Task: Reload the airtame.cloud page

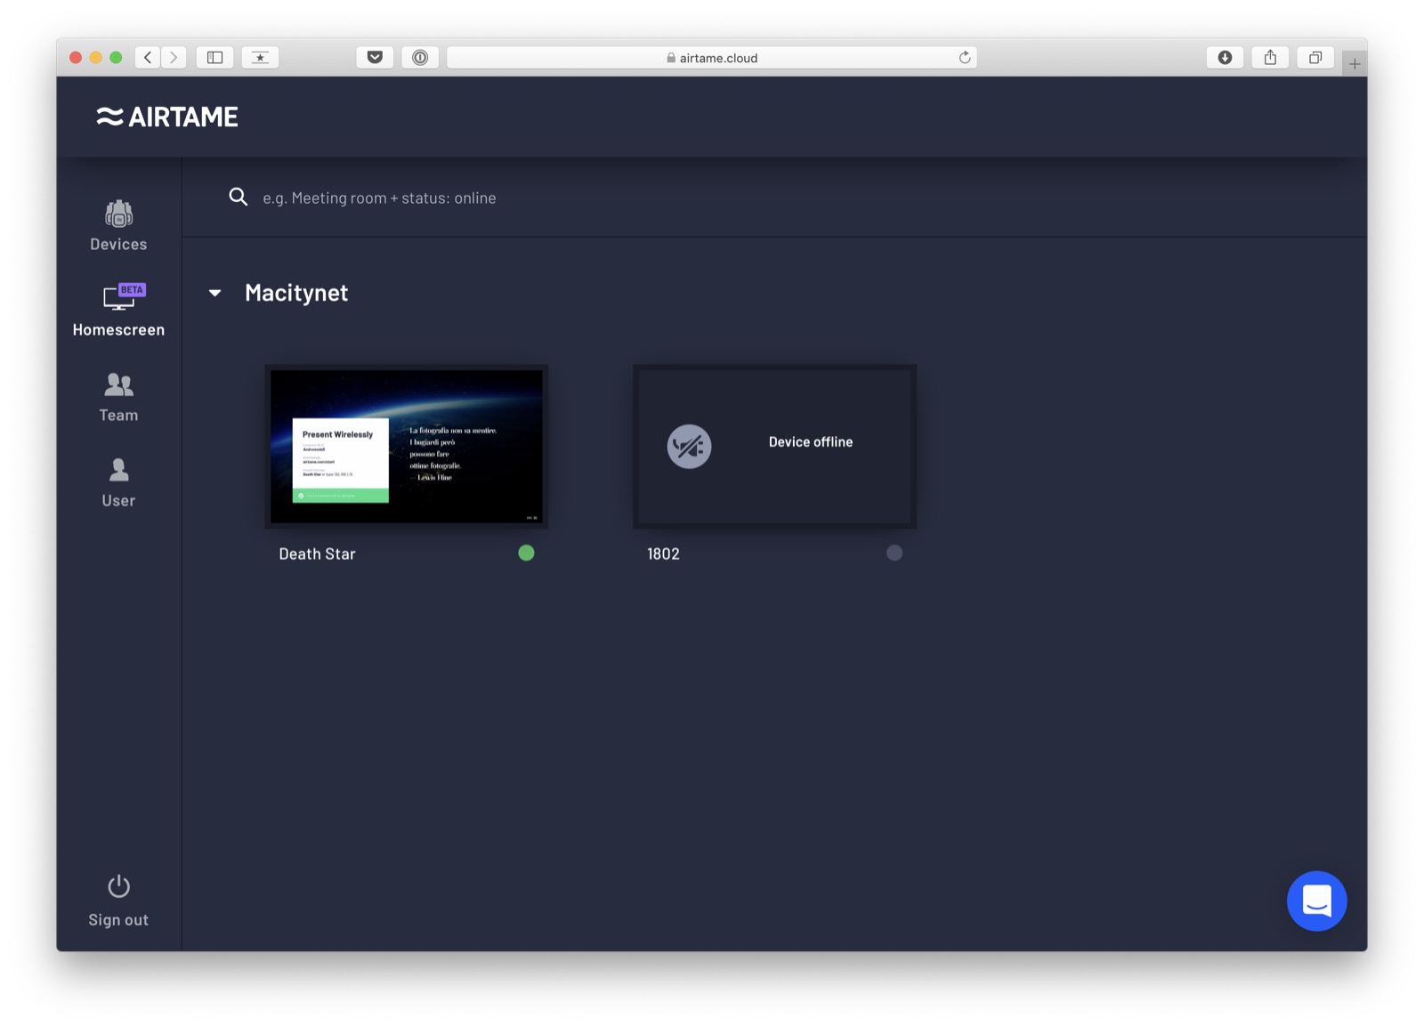Action: [x=964, y=58]
